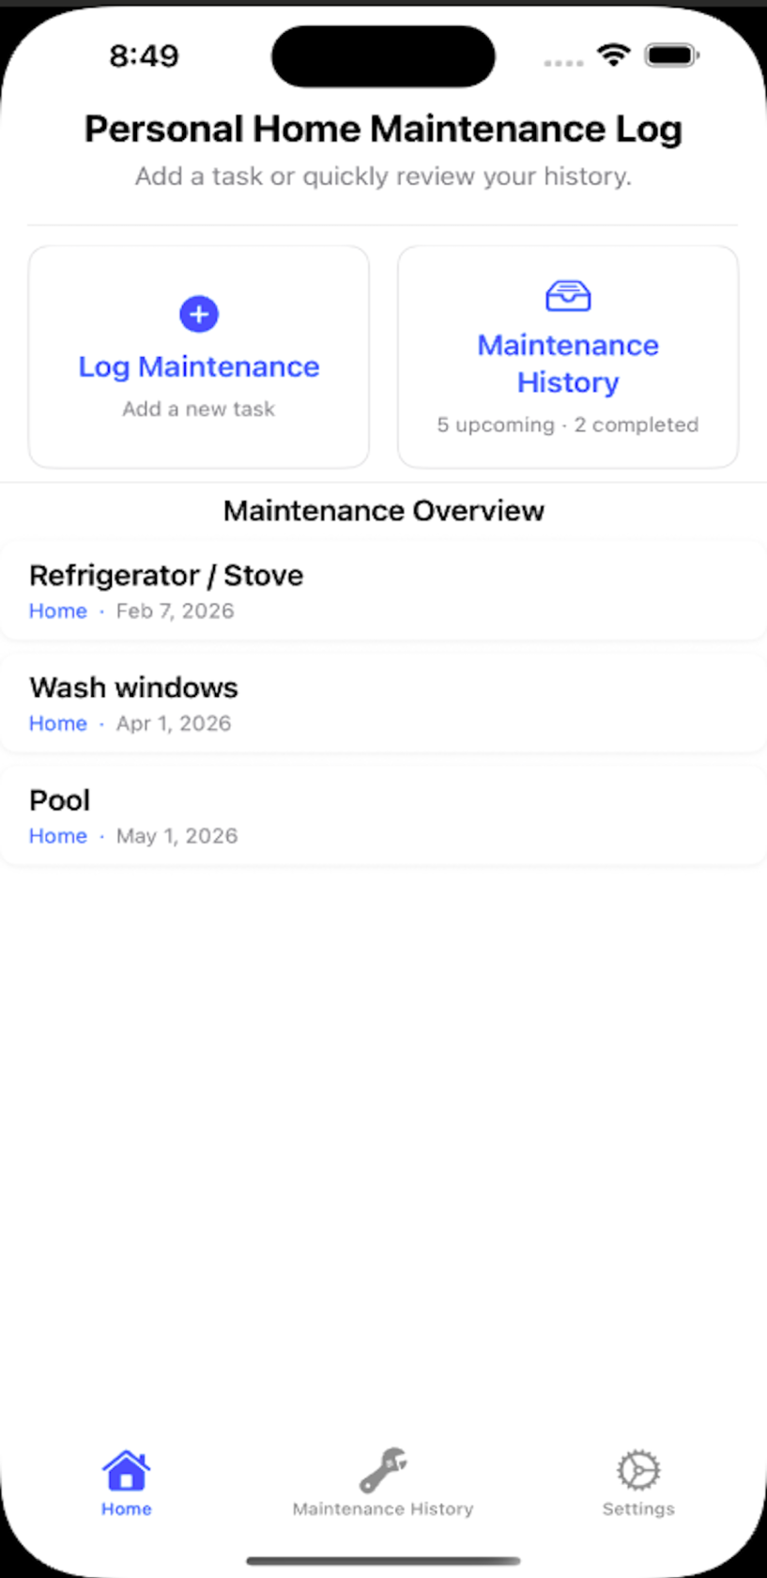Tap the cellular signal dots
Viewport: 767px width, 1578px height.
[563, 63]
